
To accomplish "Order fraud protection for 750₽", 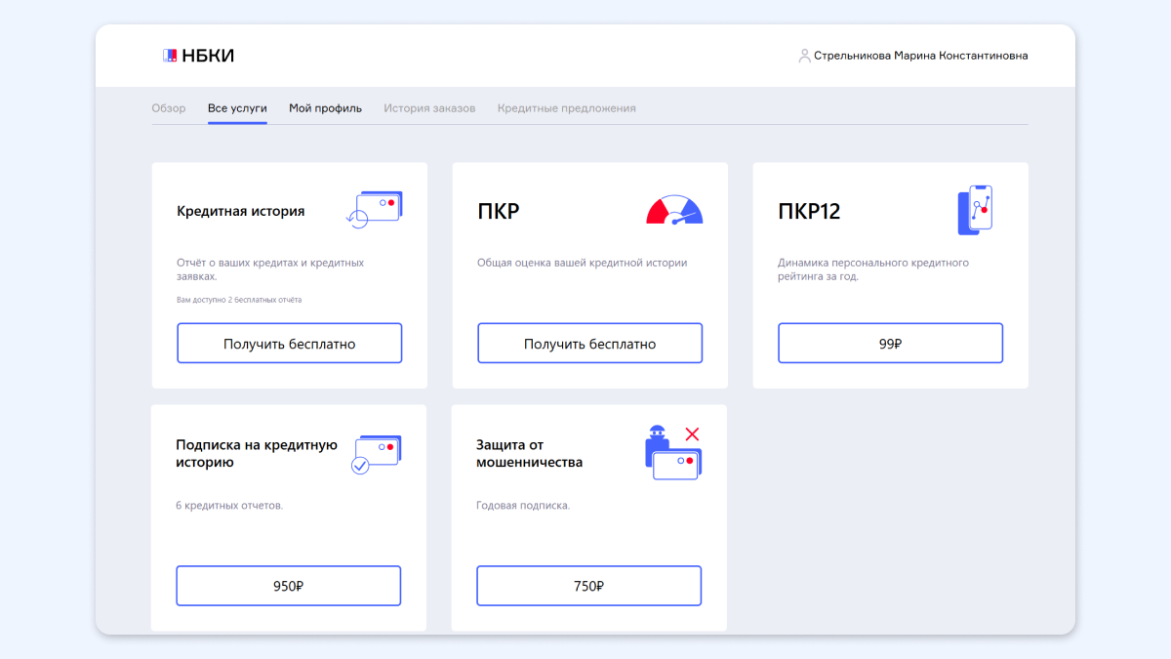I will (x=588, y=587).
